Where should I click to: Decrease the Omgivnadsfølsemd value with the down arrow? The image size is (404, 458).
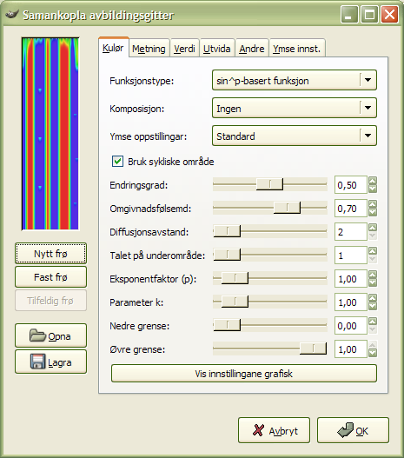[373, 212]
